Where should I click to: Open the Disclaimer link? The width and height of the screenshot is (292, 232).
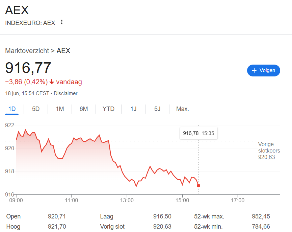[65, 93]
